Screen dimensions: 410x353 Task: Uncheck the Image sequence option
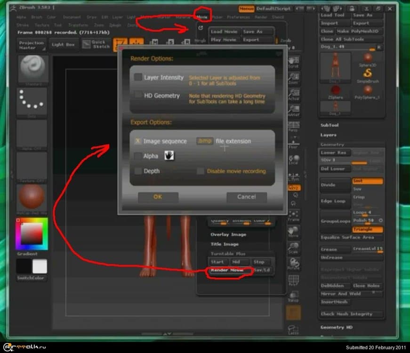point(138,141)
